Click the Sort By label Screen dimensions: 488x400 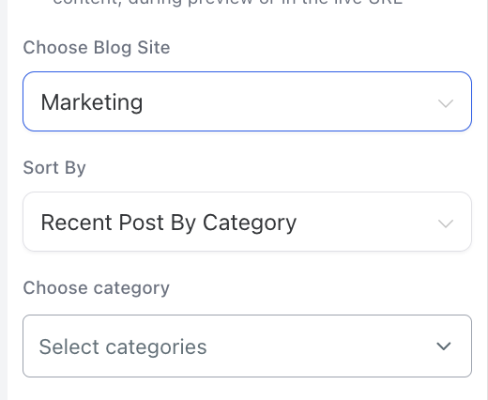pyautogui.click(x=54, y=168)
